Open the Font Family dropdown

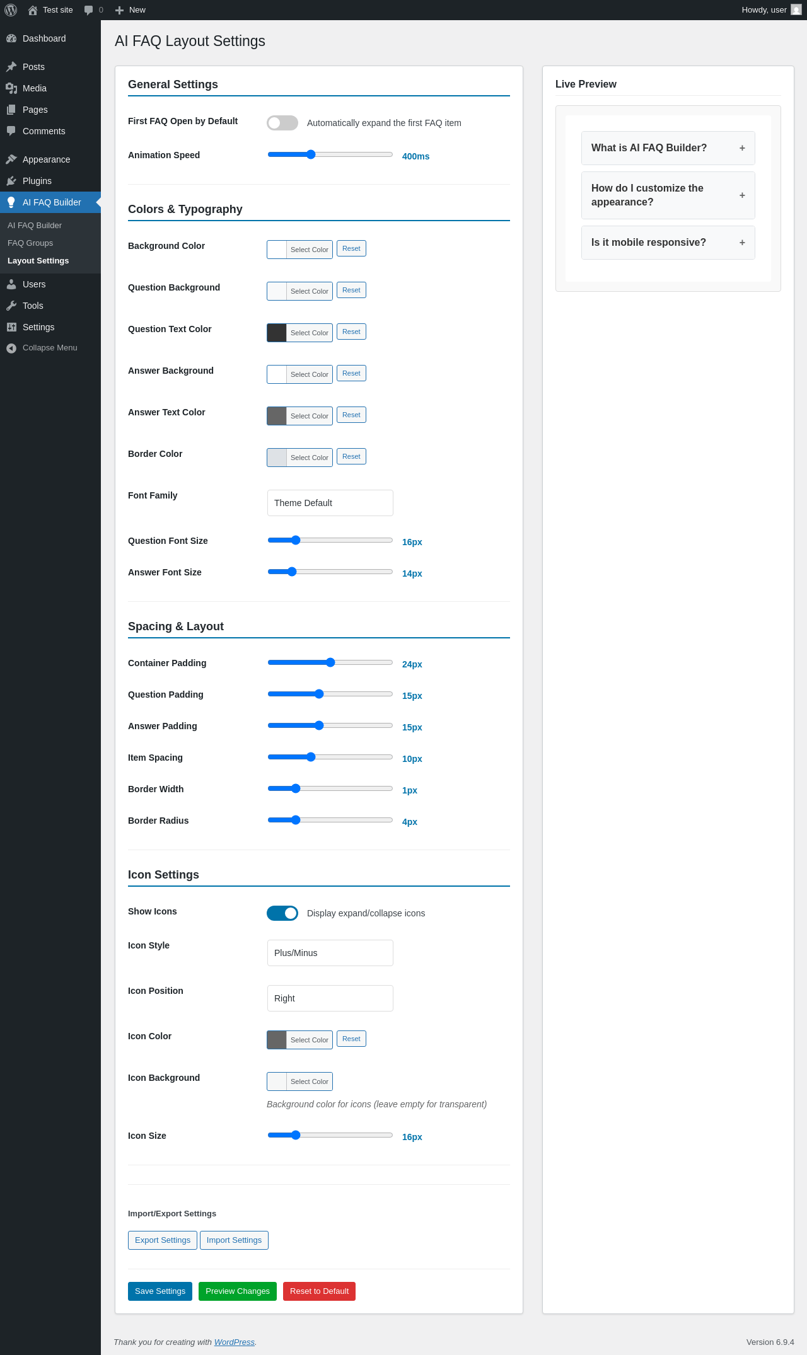coord(330,503)
